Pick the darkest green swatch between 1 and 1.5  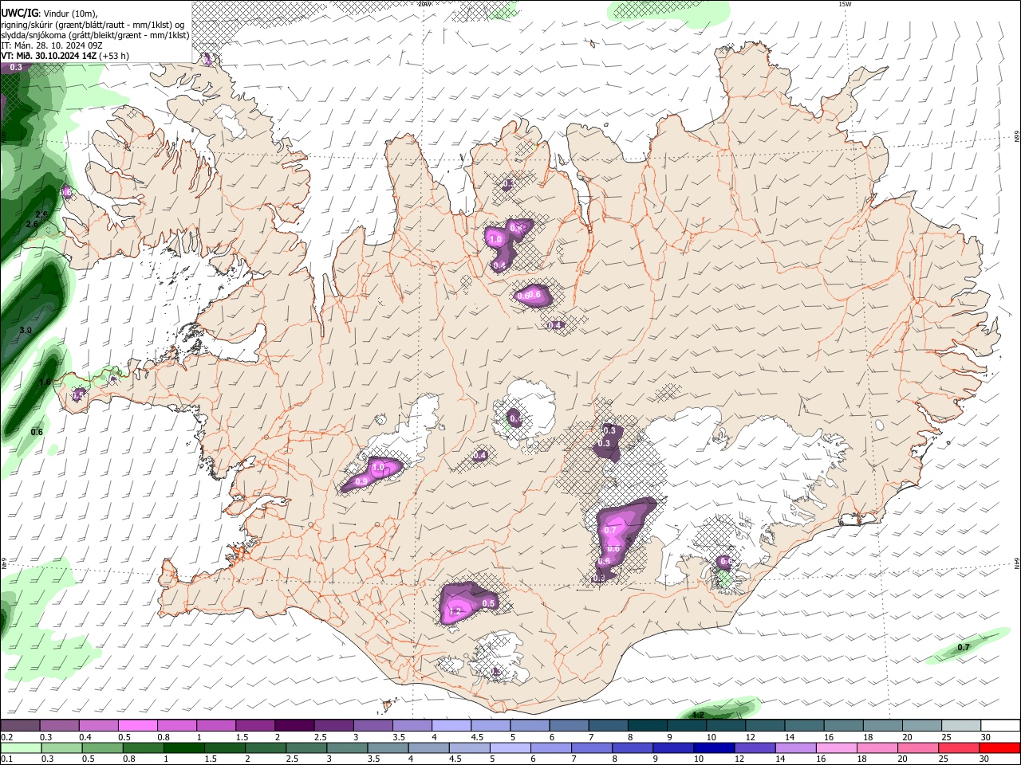coord(183,748)
